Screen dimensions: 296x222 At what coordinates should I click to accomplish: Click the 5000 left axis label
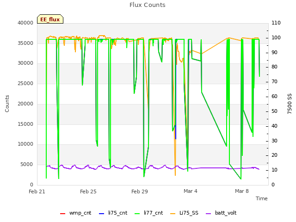click(x=27, y=165)
